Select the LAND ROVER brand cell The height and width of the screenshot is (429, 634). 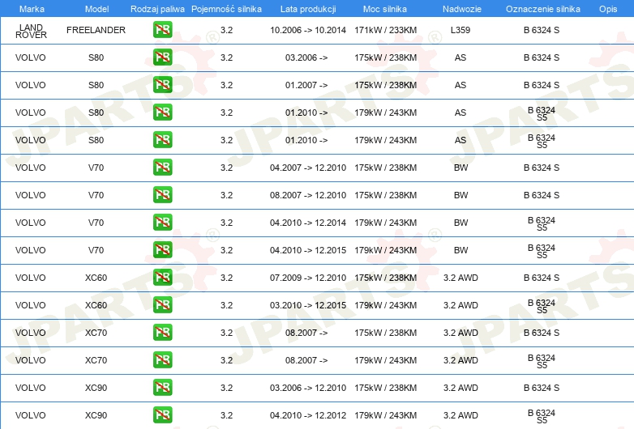pos(31,31)
